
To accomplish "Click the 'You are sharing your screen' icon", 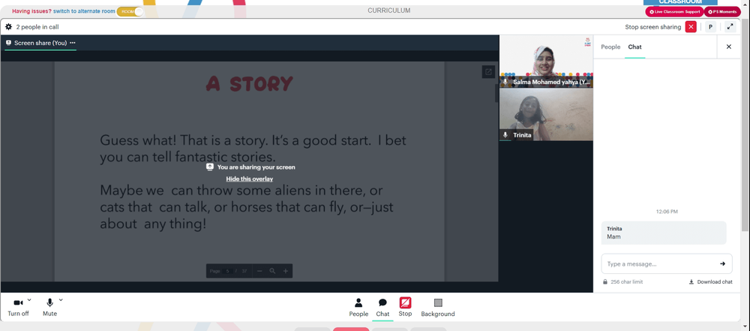I will (209, 167).
